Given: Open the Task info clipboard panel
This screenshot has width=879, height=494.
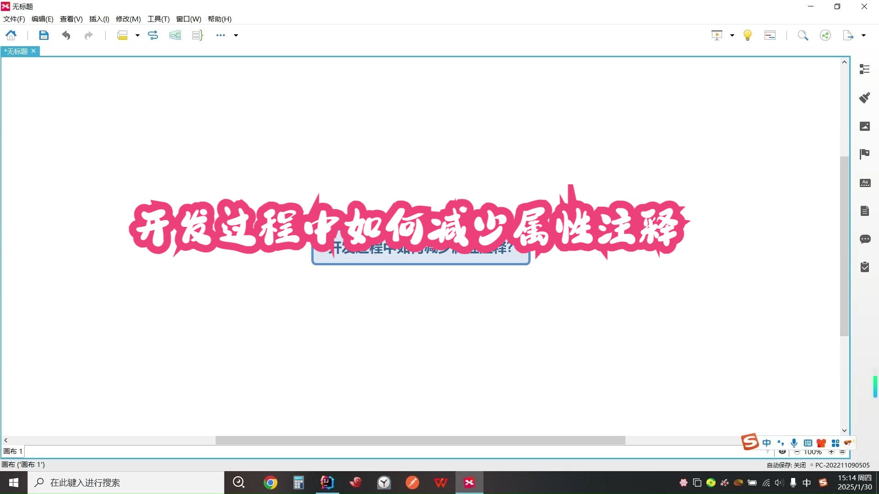Looking at the screenshot, I should click(x=864, y=267).
